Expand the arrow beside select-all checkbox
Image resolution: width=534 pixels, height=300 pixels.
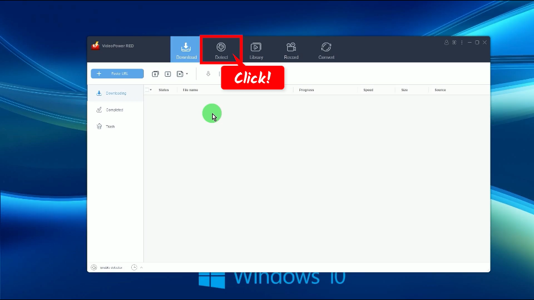(151, 90)
